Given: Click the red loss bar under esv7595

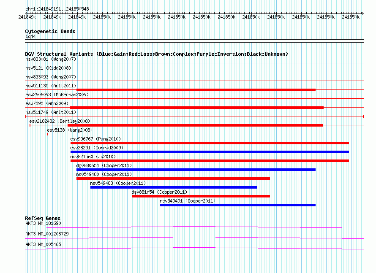Looking at the screenshot, I should coord(196,108).
